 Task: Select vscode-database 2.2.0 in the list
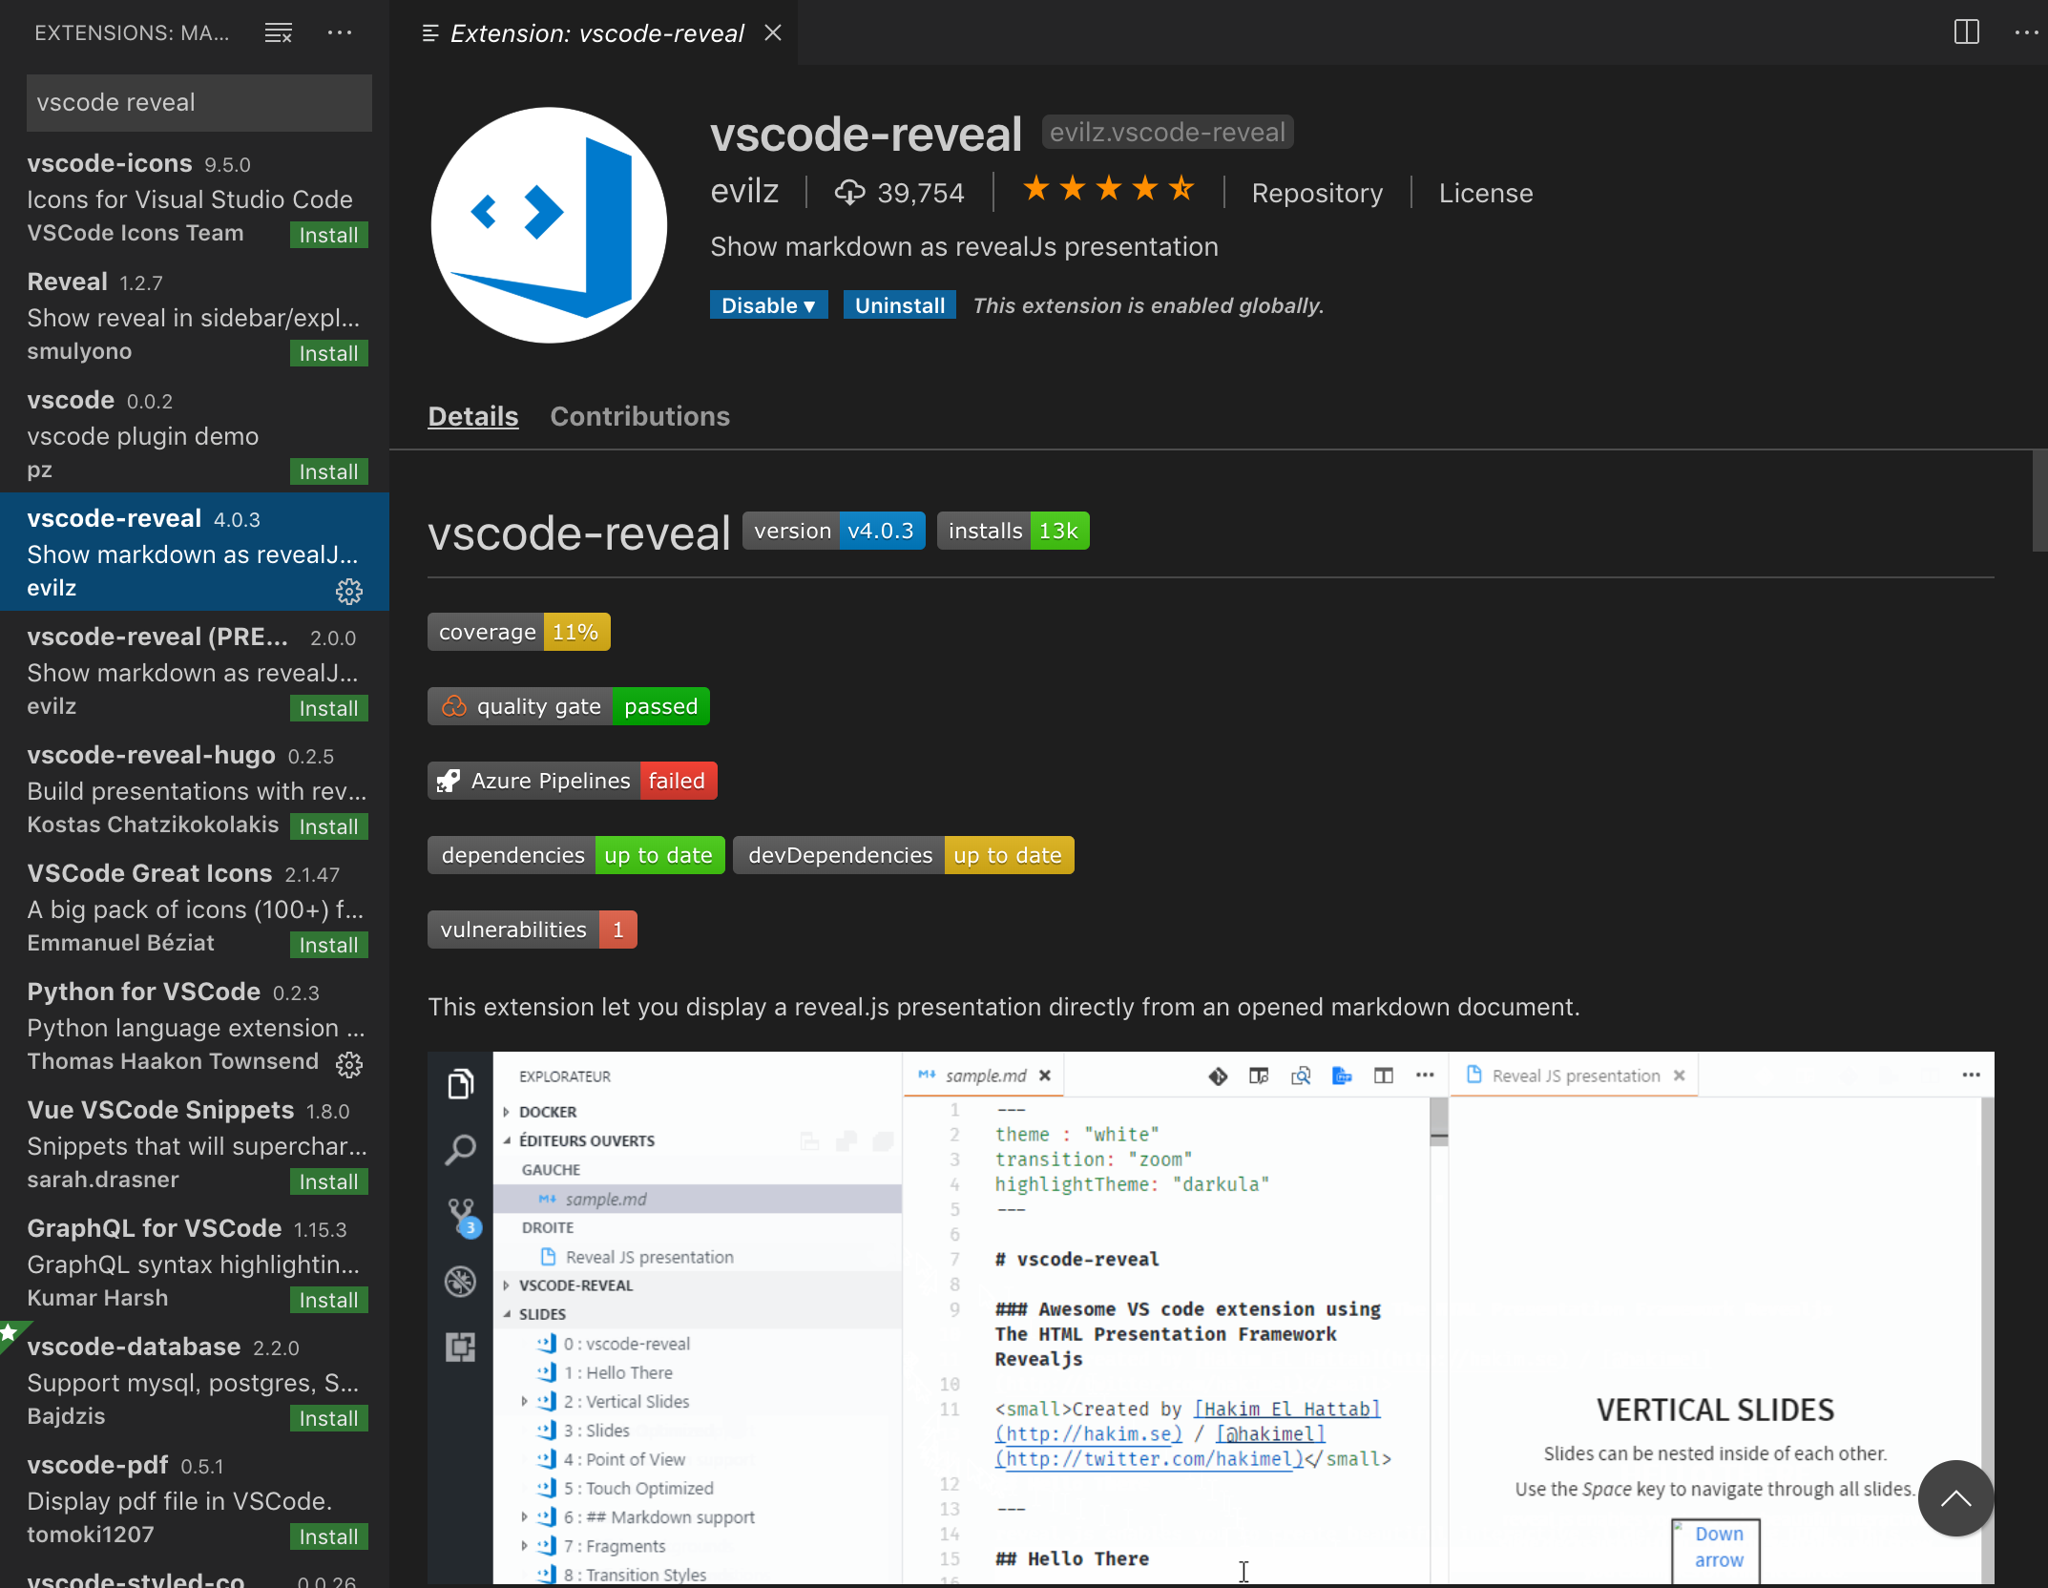click(x=195, y=1380)
